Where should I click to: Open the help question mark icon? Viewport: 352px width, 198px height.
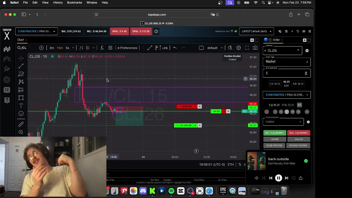pyautogui.click(x=7, y=100)
